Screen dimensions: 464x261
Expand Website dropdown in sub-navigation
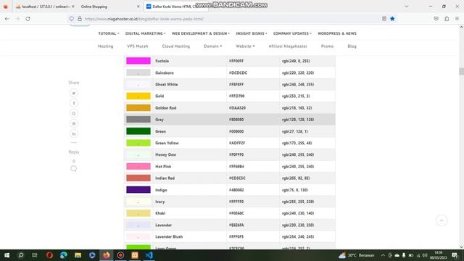[245, 46]
